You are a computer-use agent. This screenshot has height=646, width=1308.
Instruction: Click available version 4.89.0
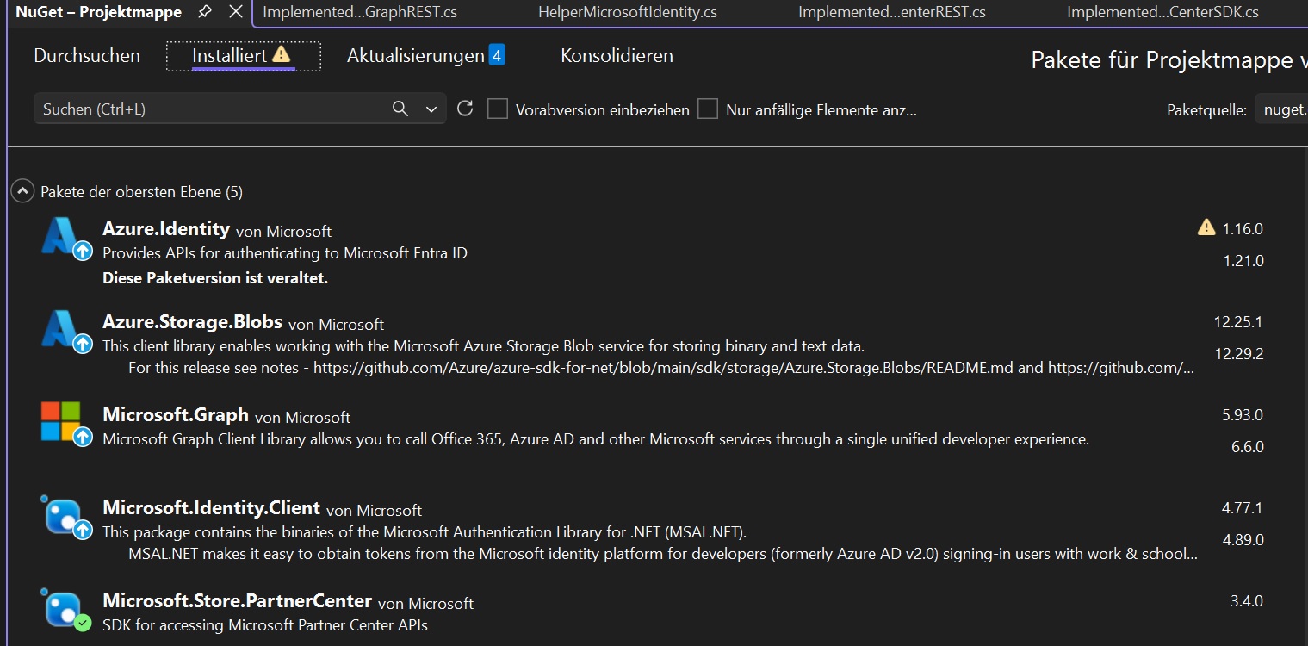tap(1243, 539)
